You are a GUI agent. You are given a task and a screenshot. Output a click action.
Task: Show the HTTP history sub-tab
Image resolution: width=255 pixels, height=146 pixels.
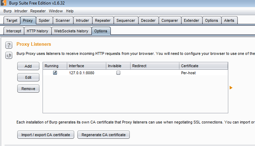37,31
